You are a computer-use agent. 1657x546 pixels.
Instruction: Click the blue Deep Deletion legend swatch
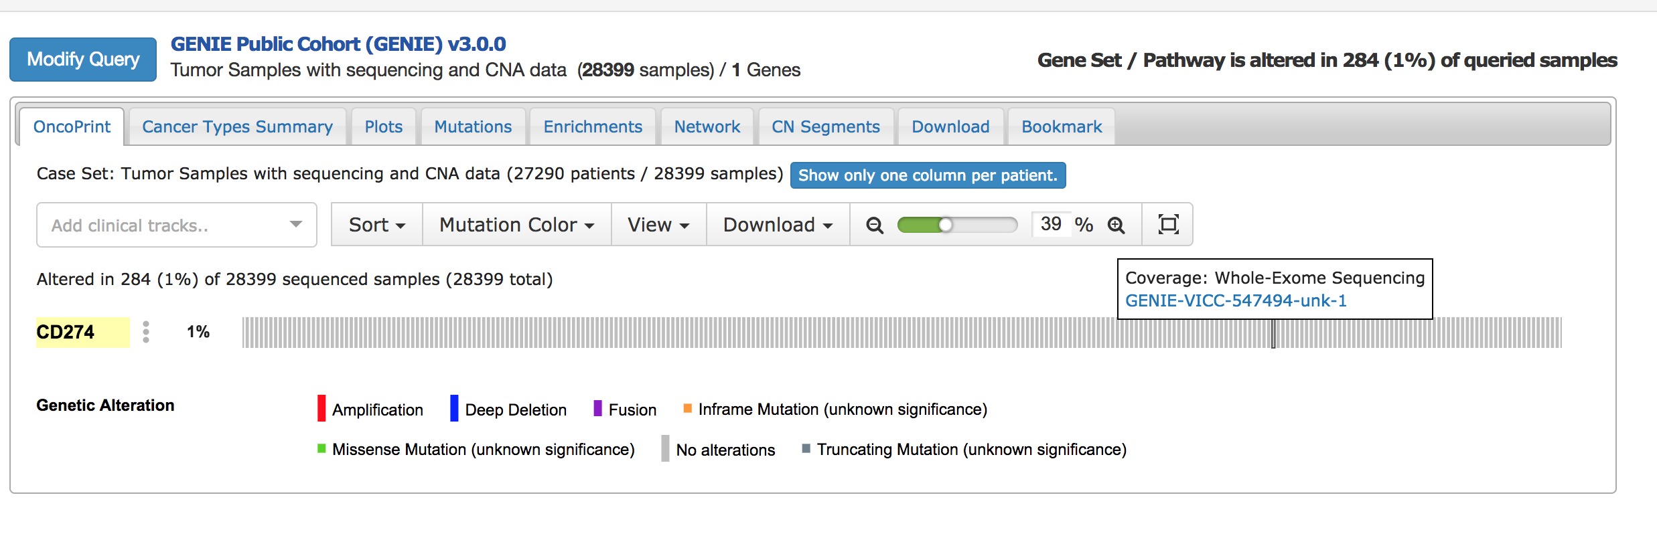pyautogui.click(x=454, y=408)
